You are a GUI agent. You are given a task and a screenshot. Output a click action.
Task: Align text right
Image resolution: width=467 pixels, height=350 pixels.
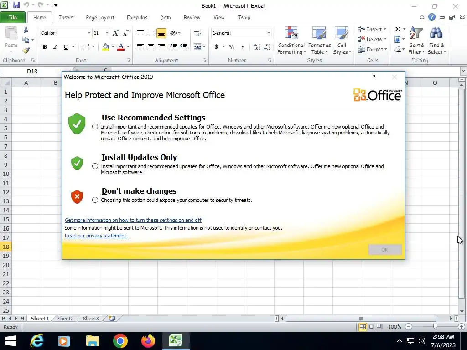click(x=161, y=47)
